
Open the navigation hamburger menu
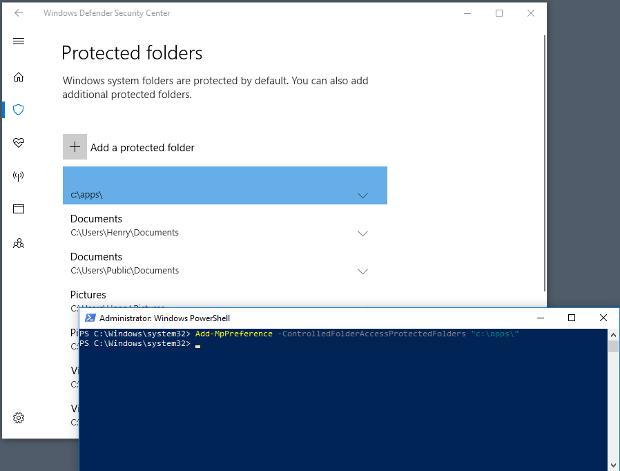(x=18, y=41)
